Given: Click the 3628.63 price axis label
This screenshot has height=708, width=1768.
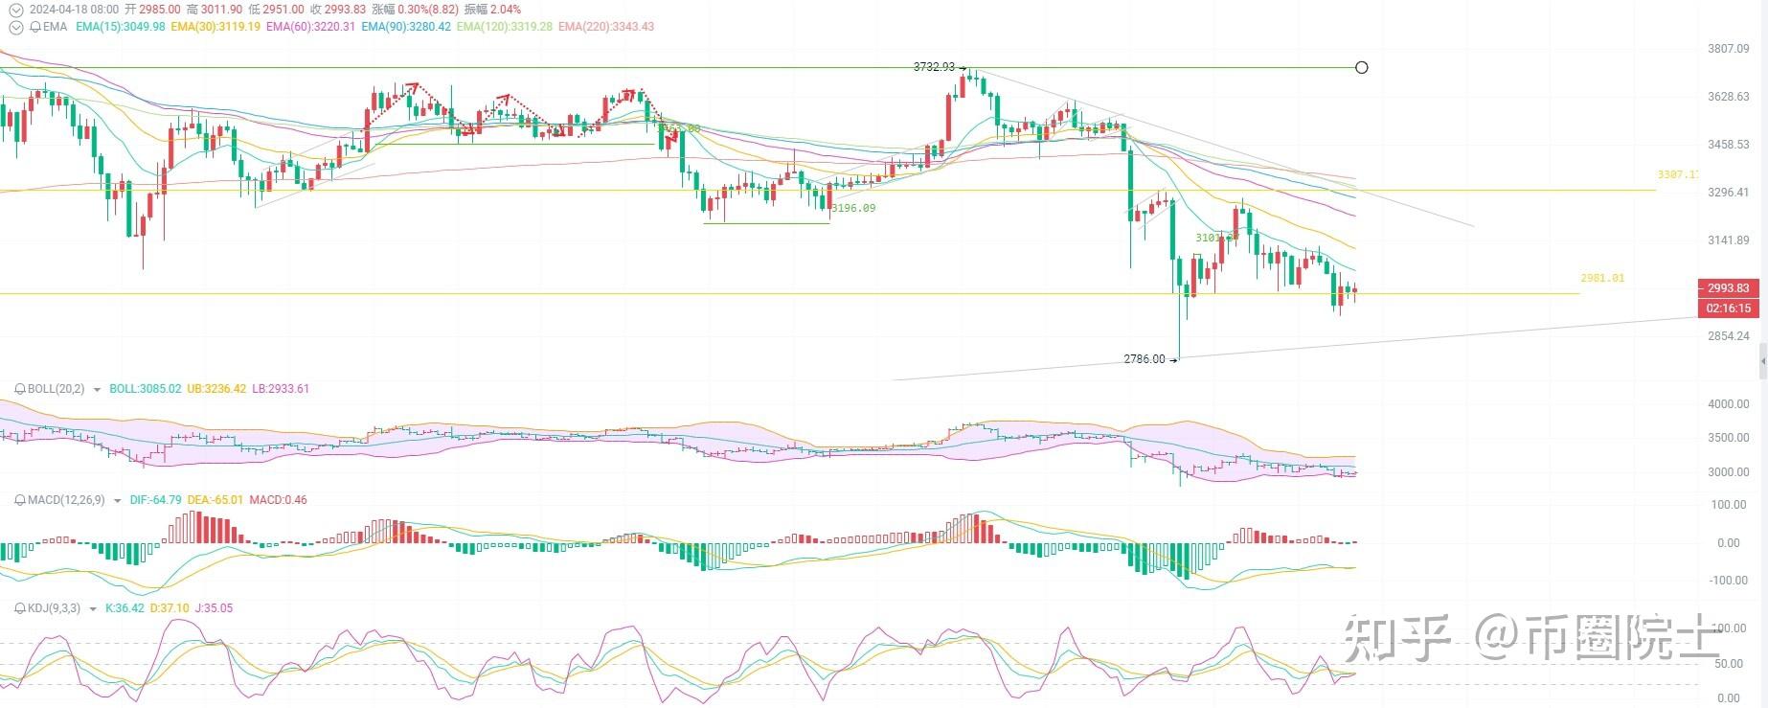Looking at the screenshot, I should 1729,97.
